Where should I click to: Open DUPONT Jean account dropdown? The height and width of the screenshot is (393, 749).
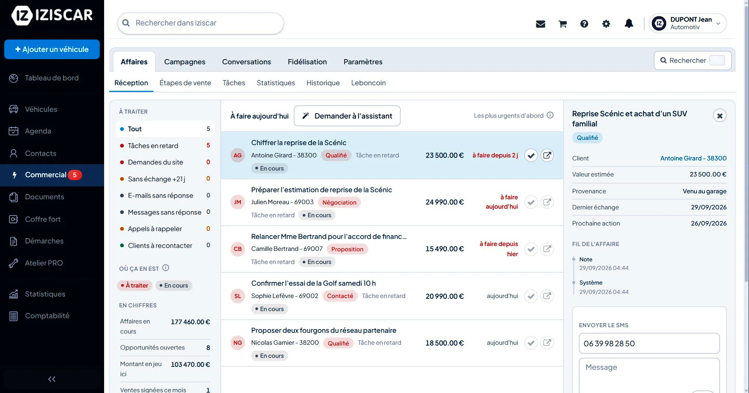[688, 24]
